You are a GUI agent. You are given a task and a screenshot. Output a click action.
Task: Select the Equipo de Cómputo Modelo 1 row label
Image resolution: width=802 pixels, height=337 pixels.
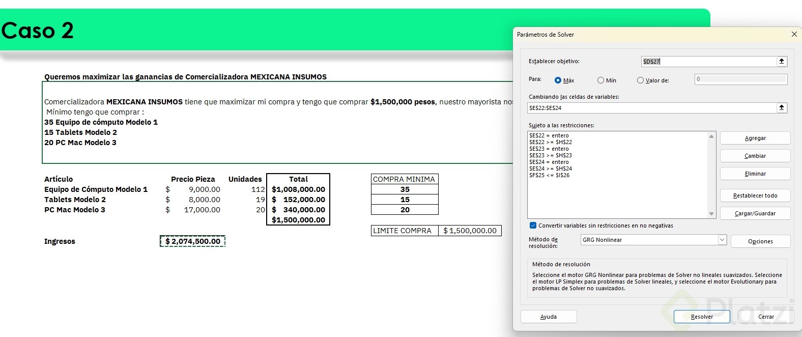coord(96,189)
